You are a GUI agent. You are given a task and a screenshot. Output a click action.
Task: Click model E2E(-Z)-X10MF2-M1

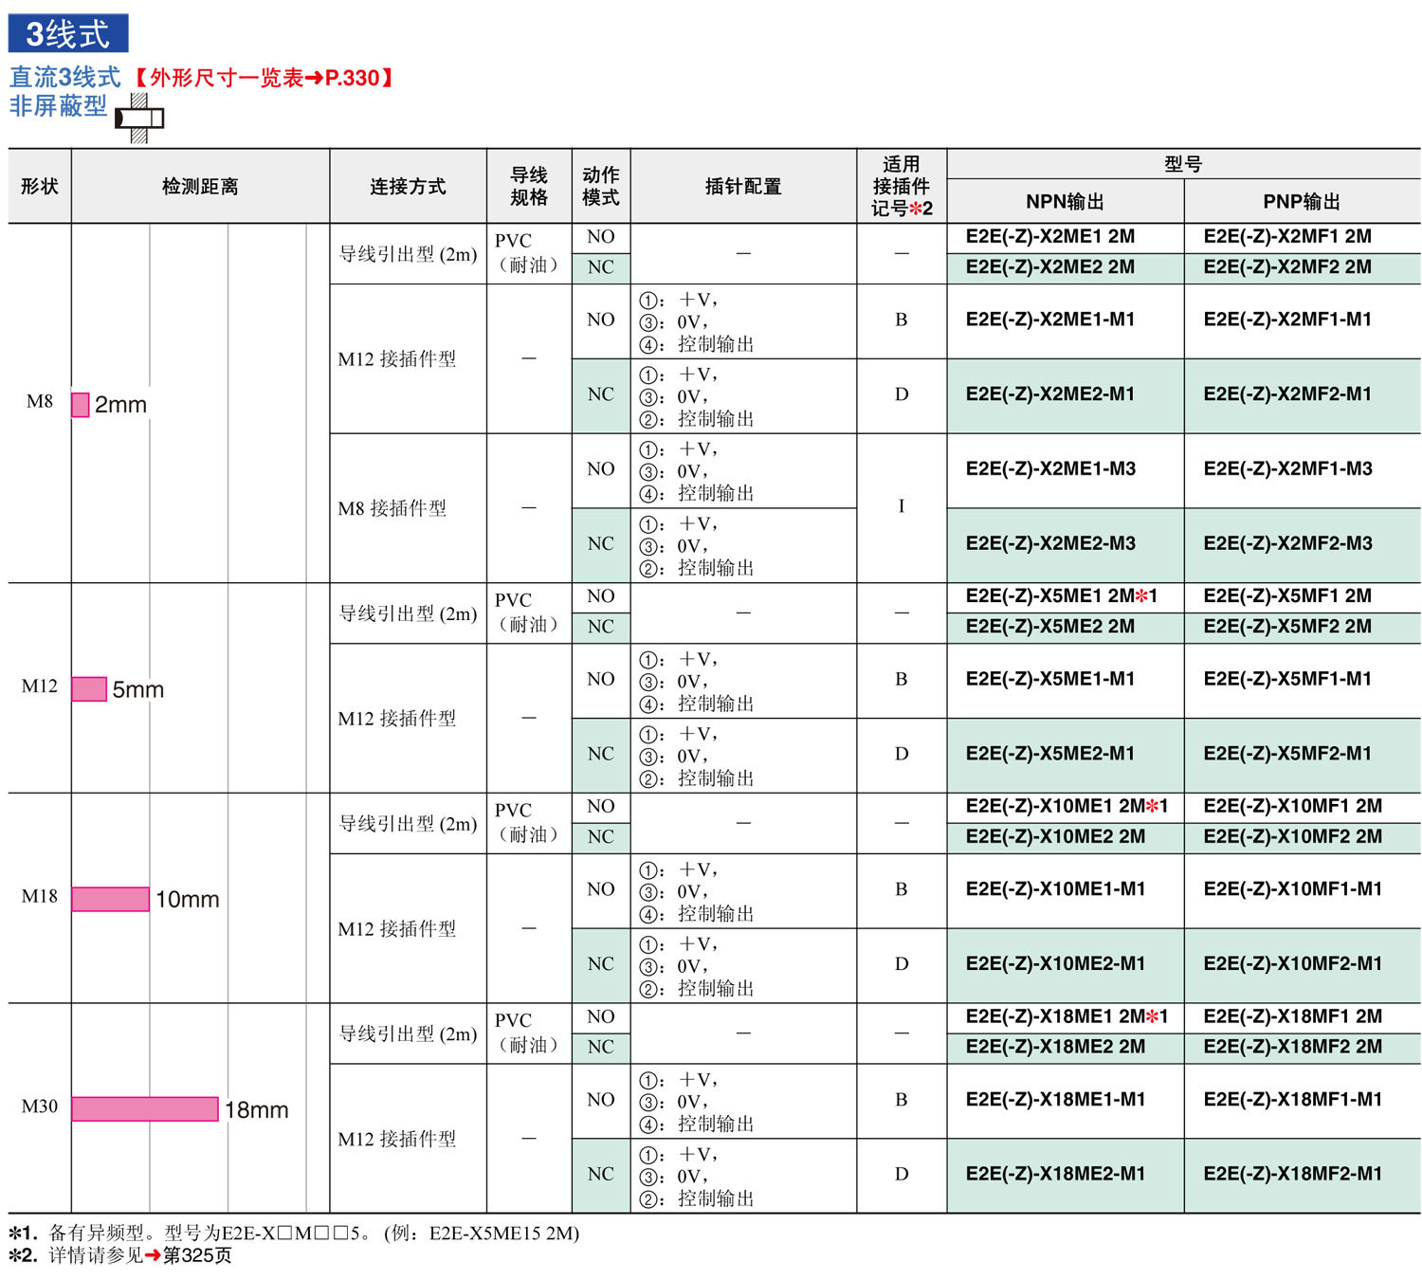(x=1293, y=964)
